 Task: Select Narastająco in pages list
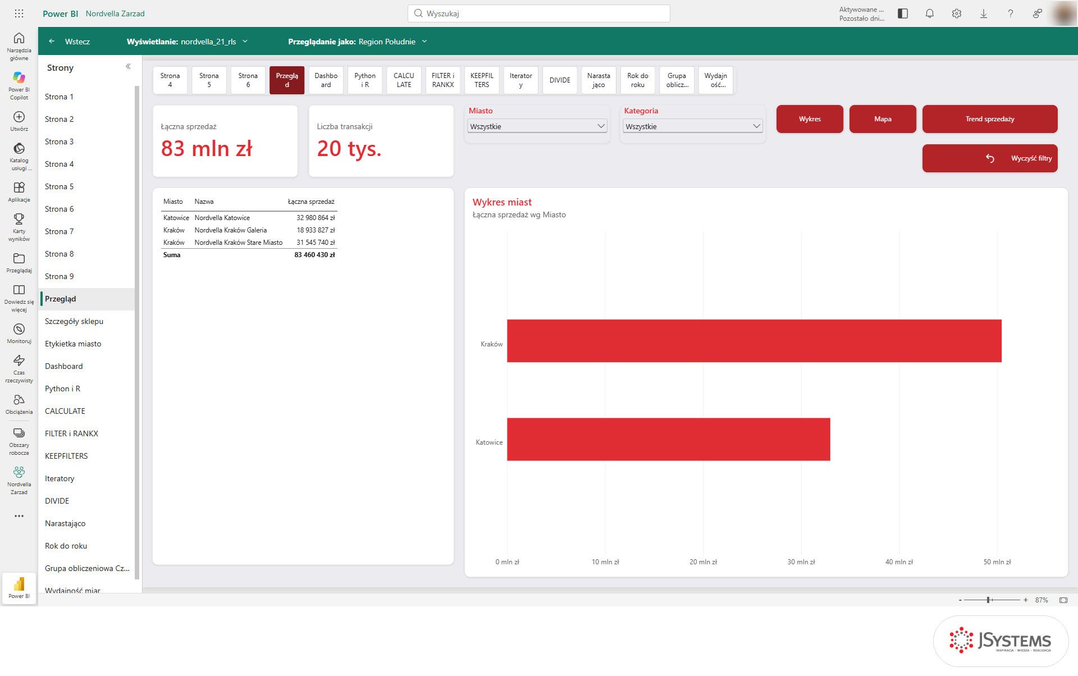click(x=87, y=523)
